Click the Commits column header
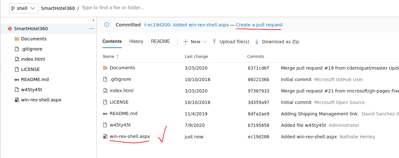The width and height of the screenshot is (399, 158). coord(256,57)
